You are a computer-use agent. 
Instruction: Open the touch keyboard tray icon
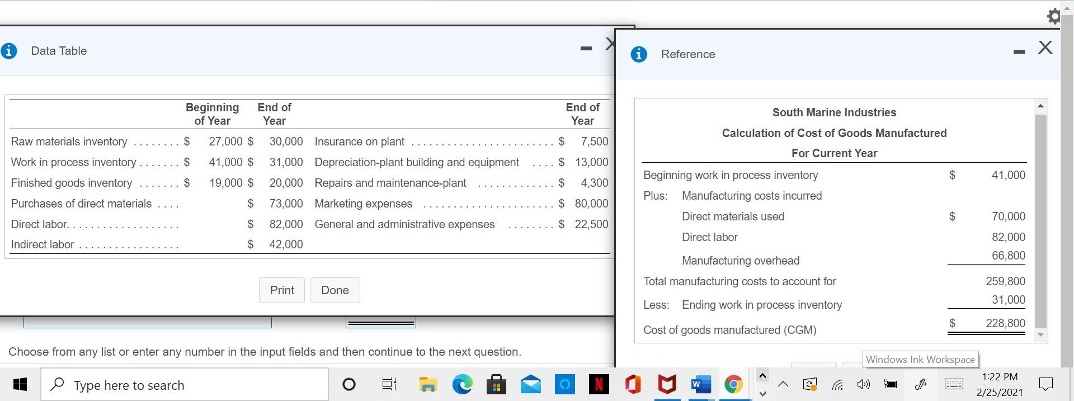[x=954, y=384]
